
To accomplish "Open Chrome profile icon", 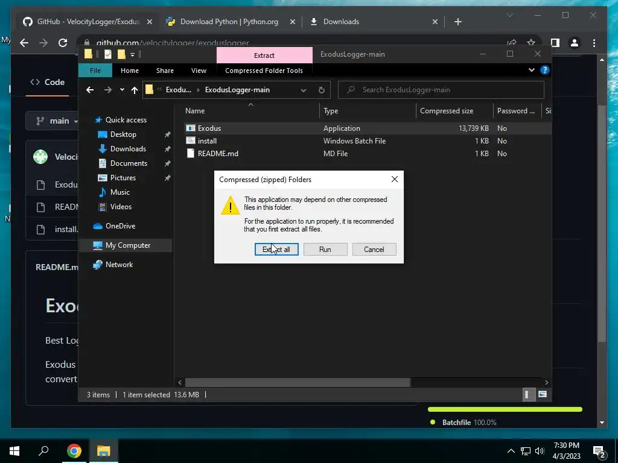I will point(575,43).
